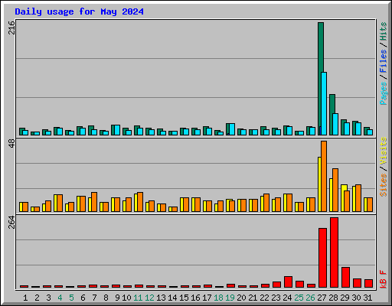
Task: Click the red KB bar for day 29
Action: tap(345, 278)
